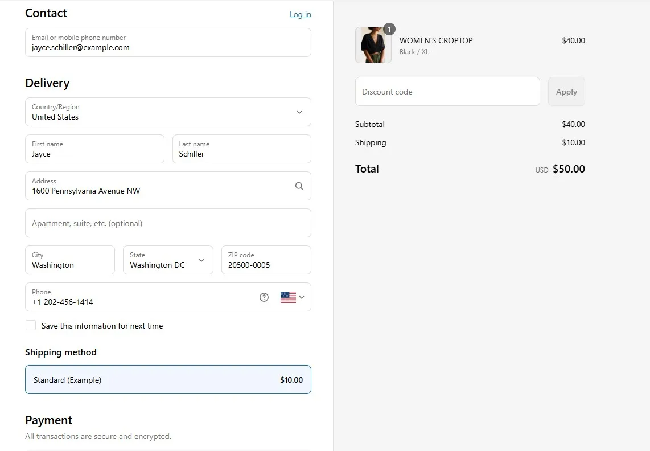
Task: Click the US flag icon in the Phone field
Action: (289, 297)
